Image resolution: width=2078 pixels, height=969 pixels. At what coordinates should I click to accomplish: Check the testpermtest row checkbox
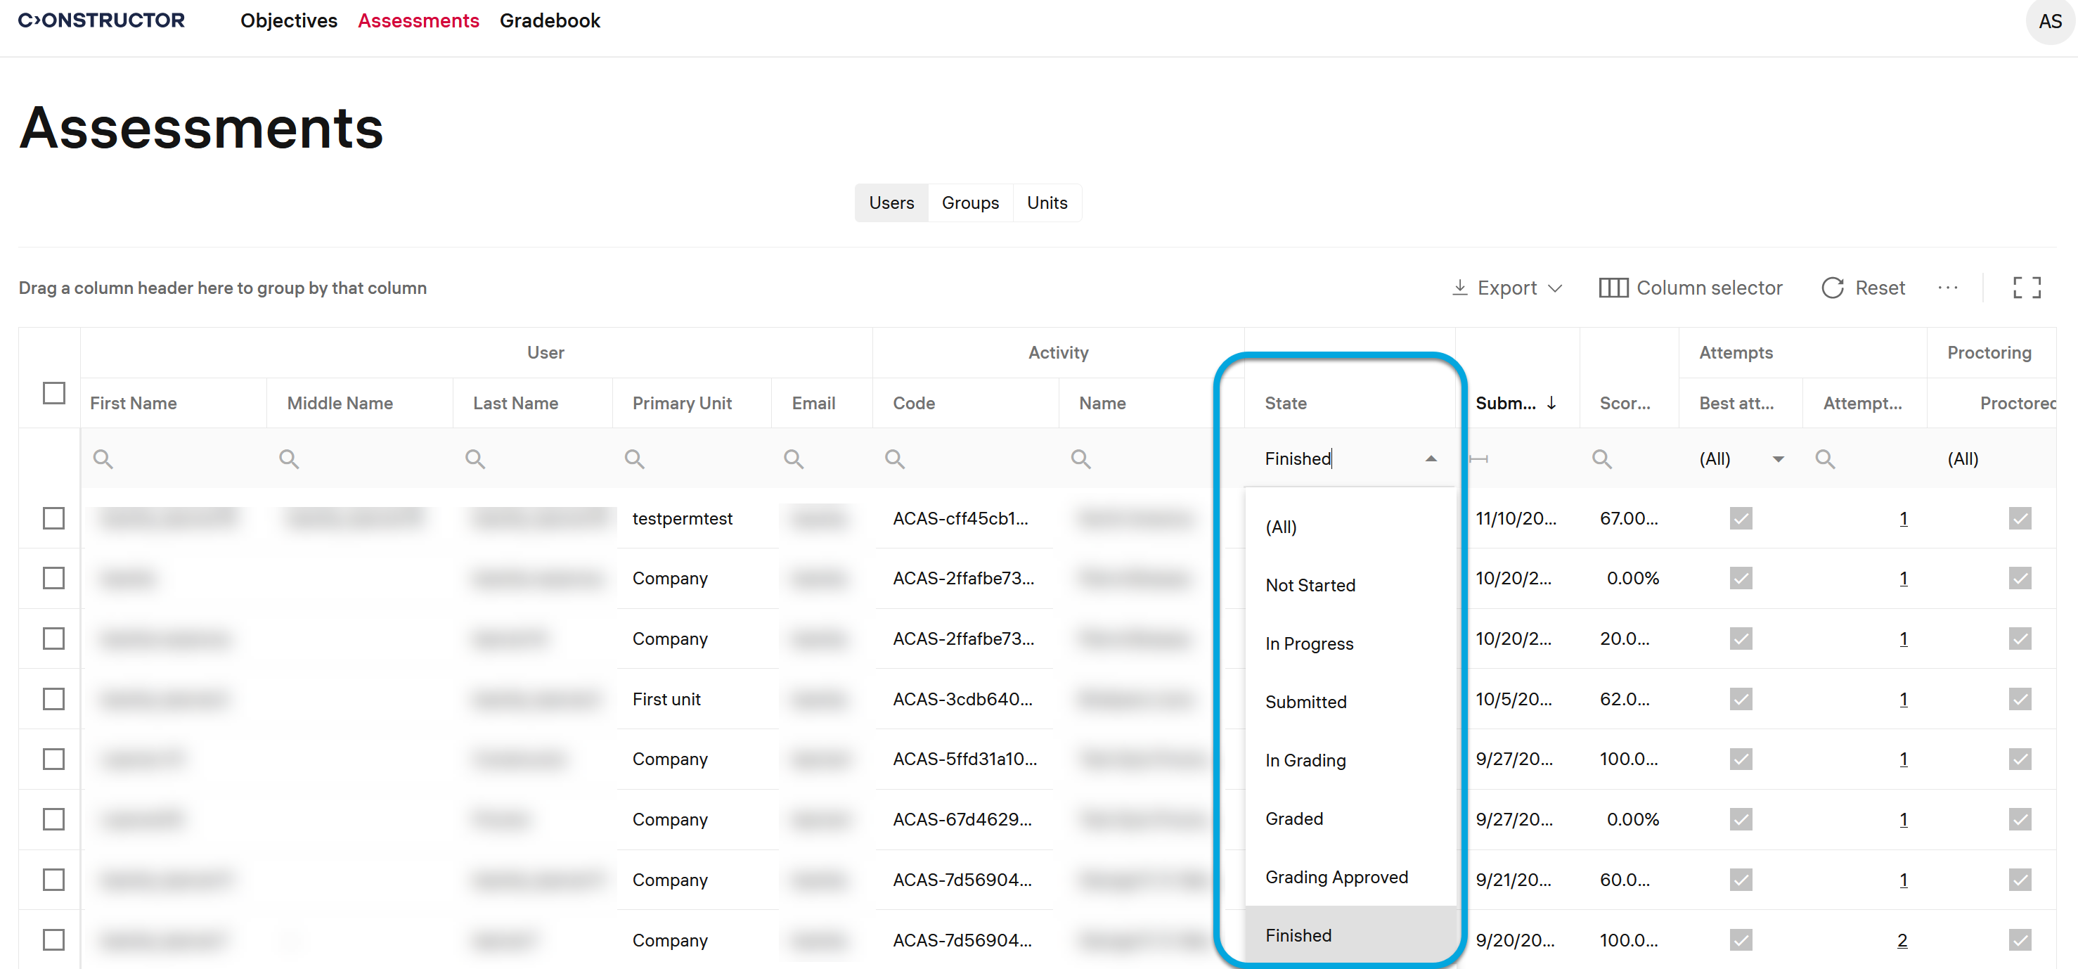[54, 518]
